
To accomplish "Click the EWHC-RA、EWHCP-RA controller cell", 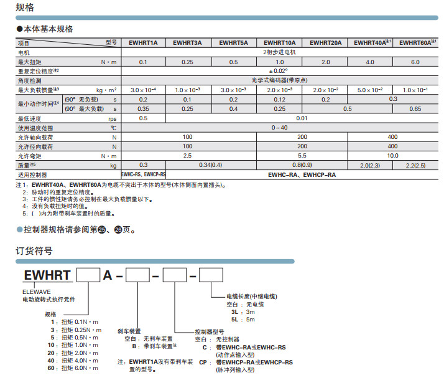I will [x=302, y=175].
